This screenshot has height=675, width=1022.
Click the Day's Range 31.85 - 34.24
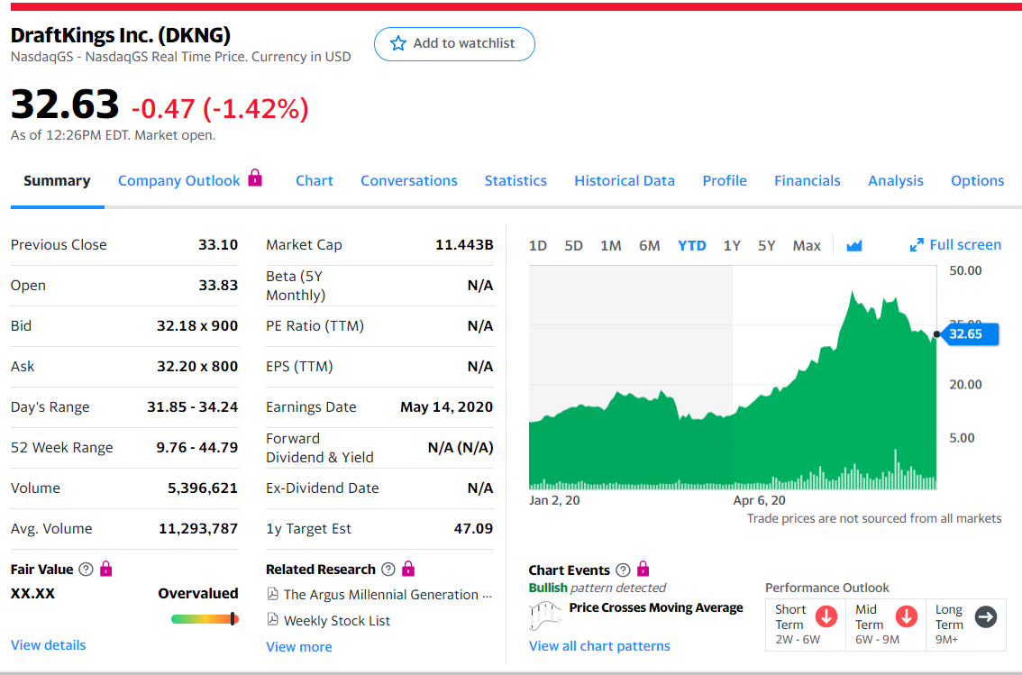click(192, 407)
